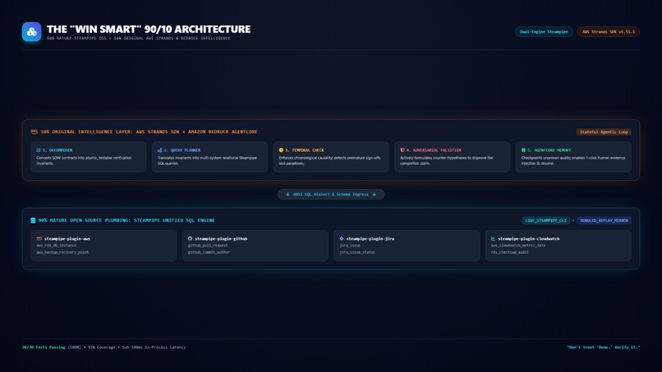Click the down arrow left of ANSI SQL Dialect
This screenshot has width=662, height=372.
287,195
